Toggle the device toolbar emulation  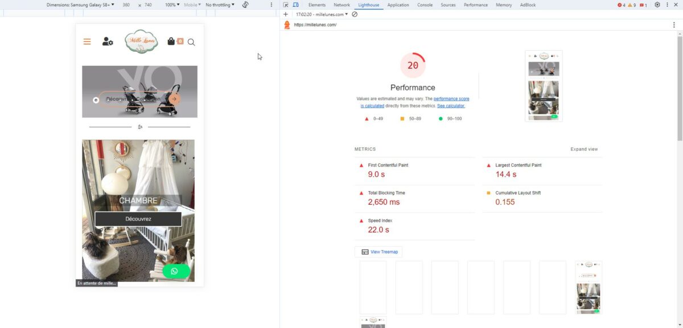297,5
